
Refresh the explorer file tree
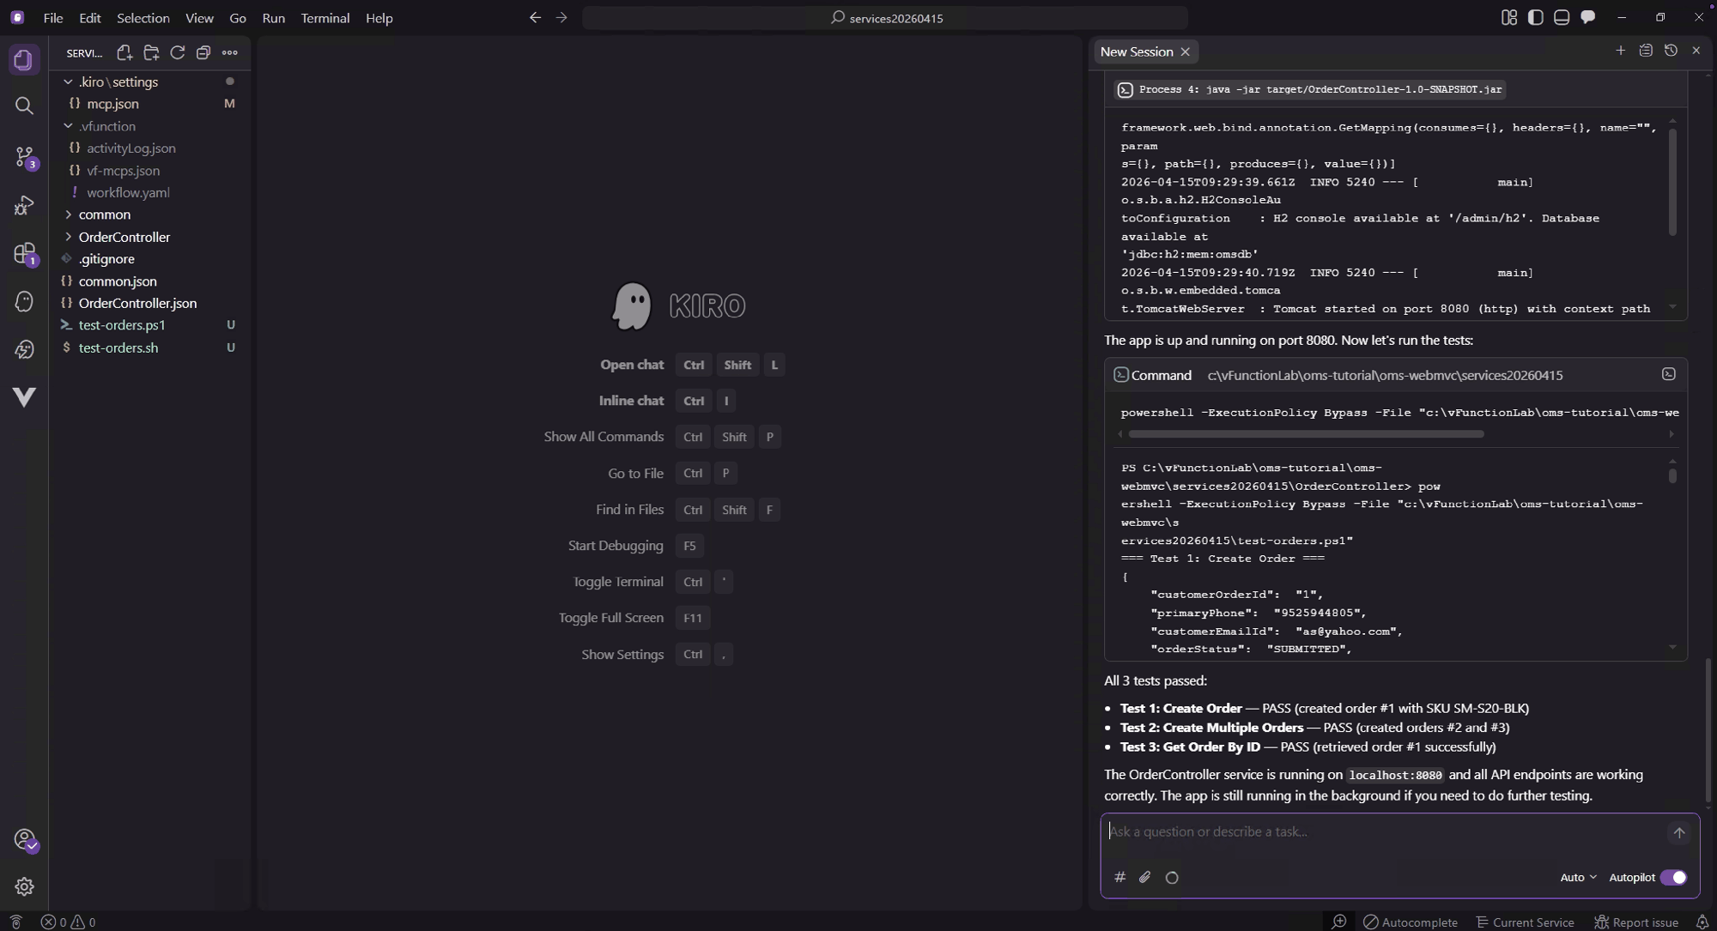coord(178,52)
